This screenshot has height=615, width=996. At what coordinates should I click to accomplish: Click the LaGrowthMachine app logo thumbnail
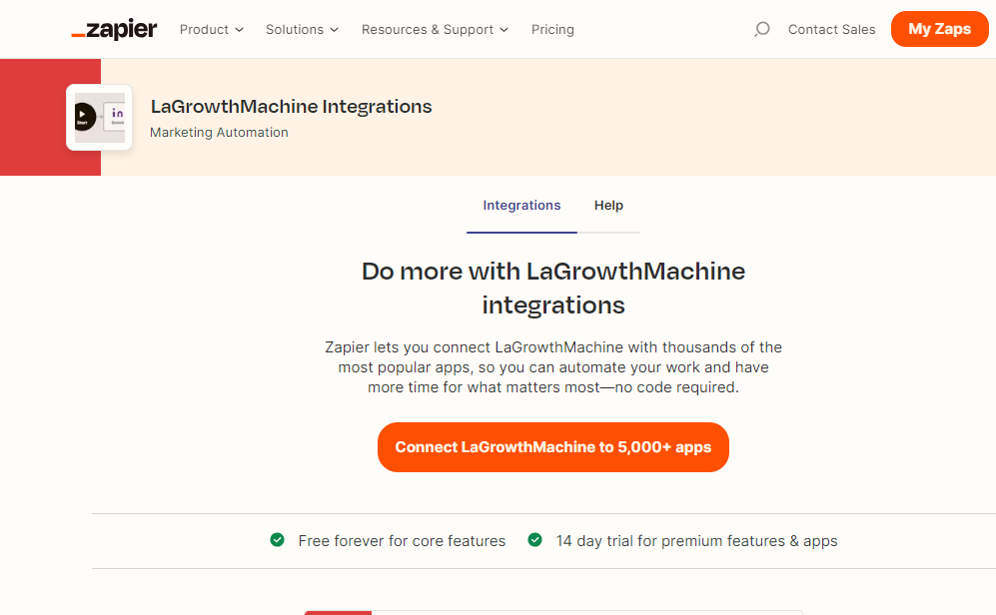coord(99,117)
